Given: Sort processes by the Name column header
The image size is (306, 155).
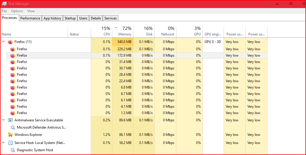Looking at the screenshot, I should 34,31.
